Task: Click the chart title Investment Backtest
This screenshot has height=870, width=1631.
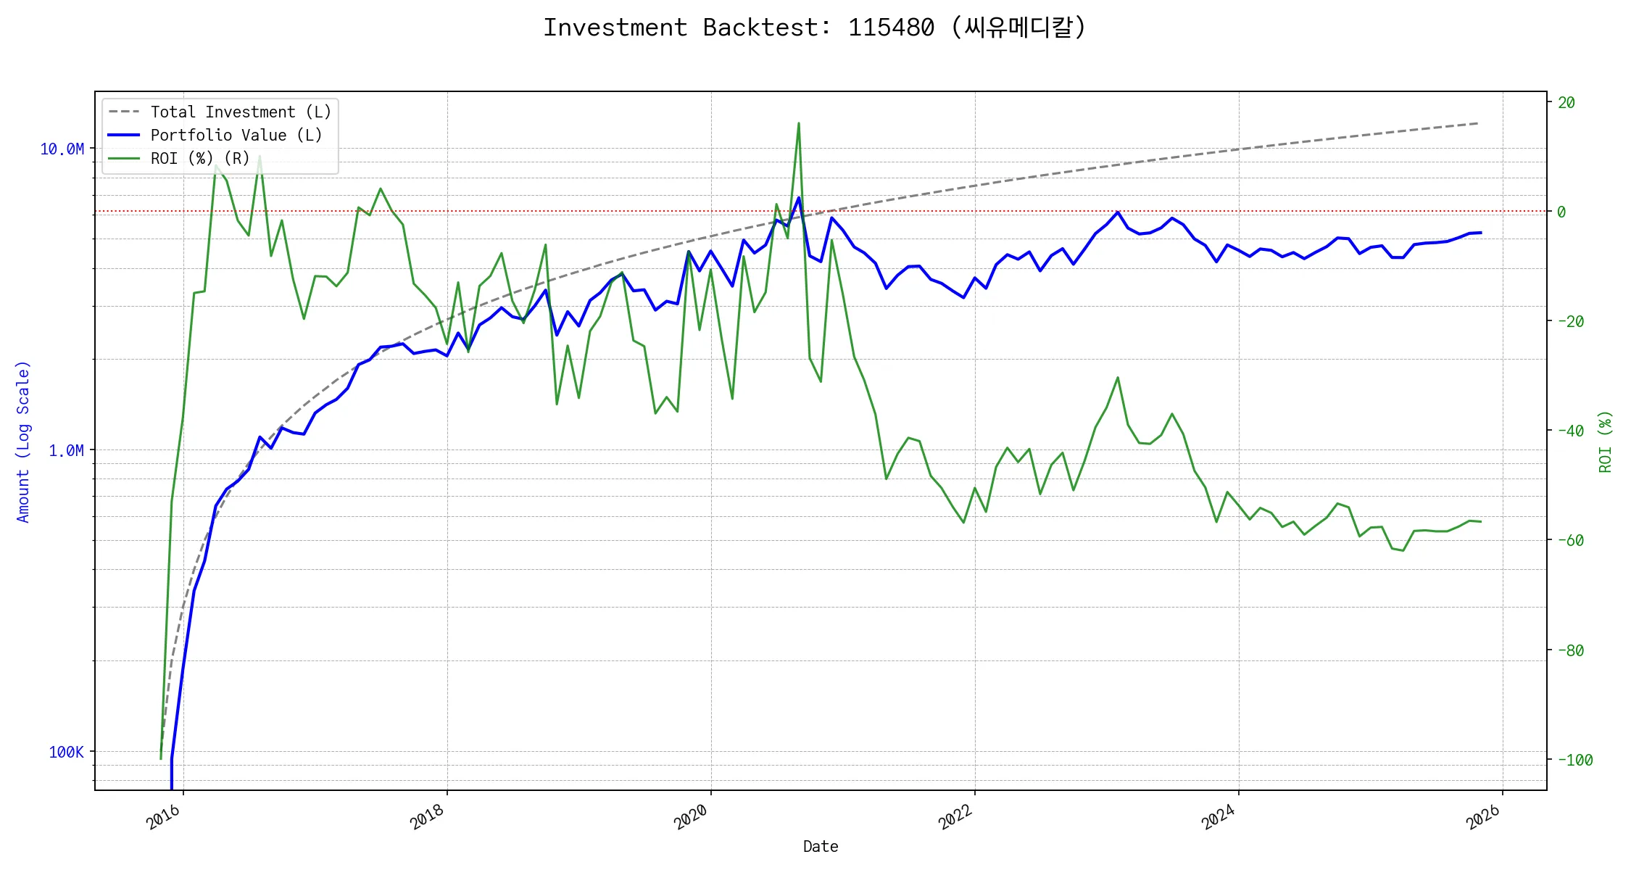Action: [815, 28]
